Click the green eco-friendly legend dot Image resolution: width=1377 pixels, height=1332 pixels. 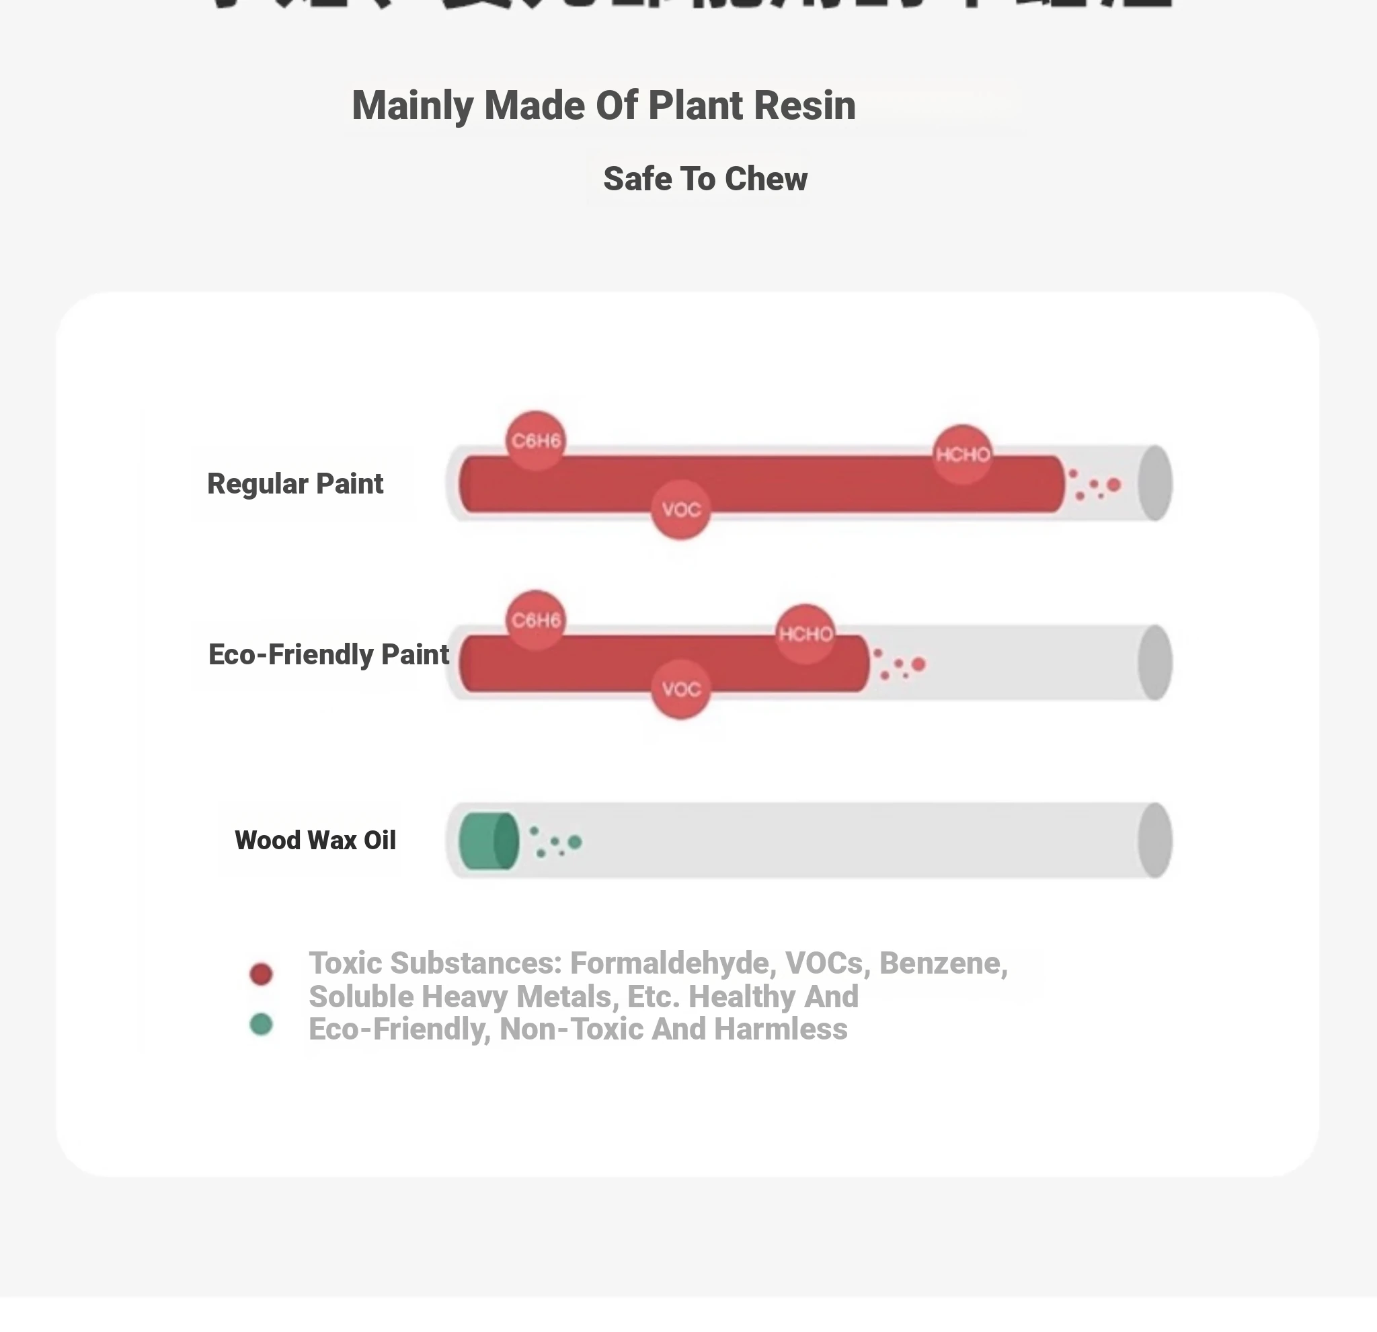point(262,1024)
